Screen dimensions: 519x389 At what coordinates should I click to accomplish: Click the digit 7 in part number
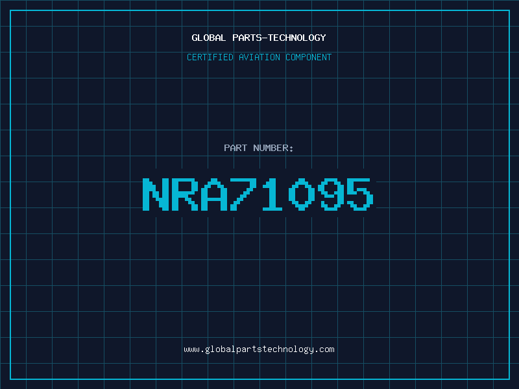245,194
